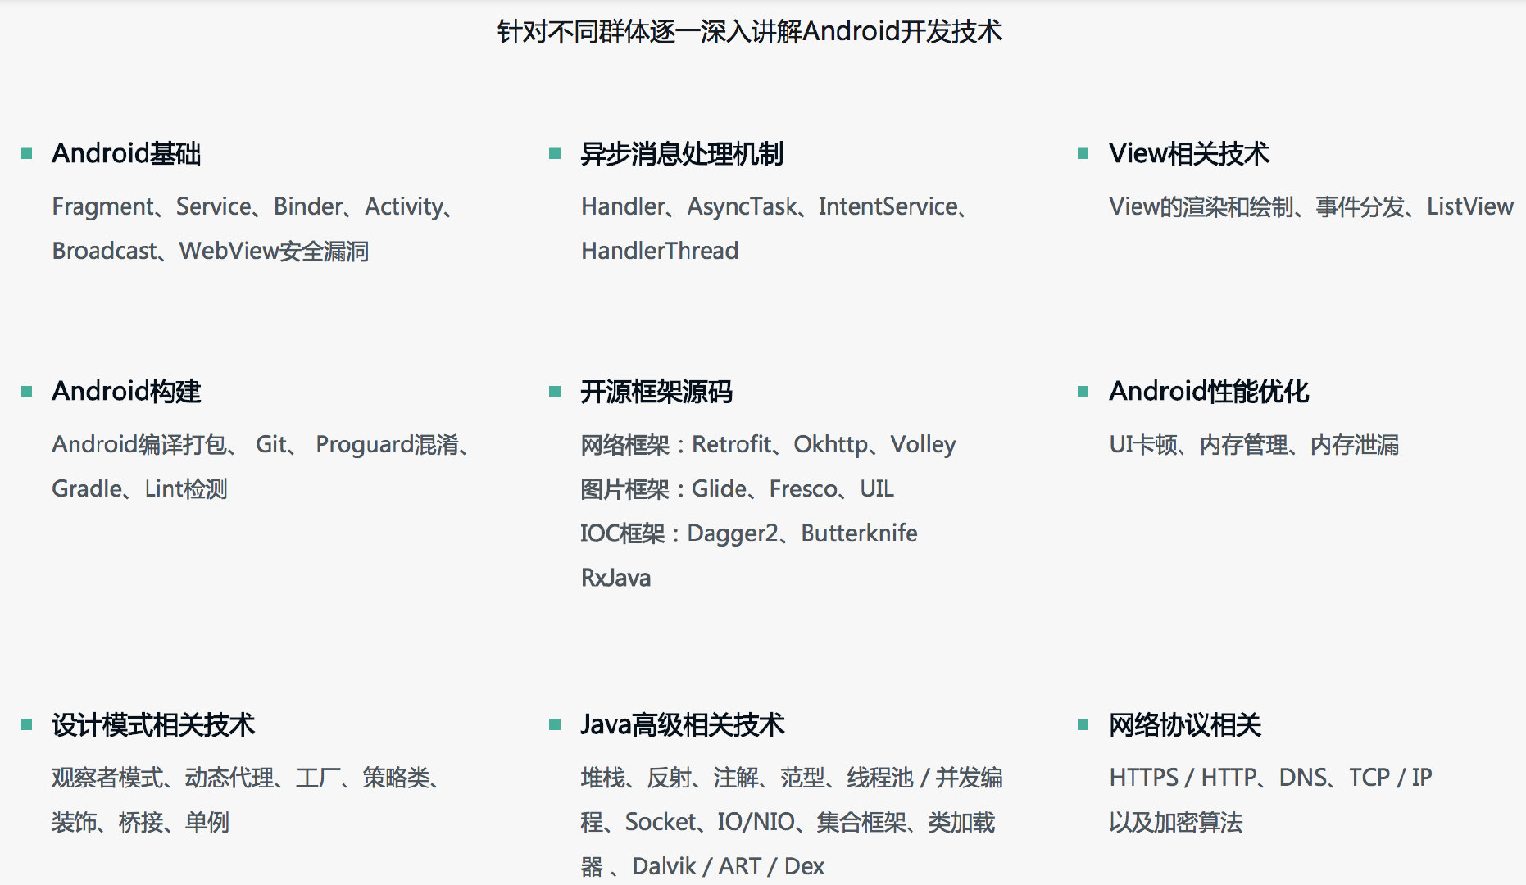The width and height of the screenshot is (1526, 885).
Task: Click the RxJava keyword text
Action: (615, 577)
